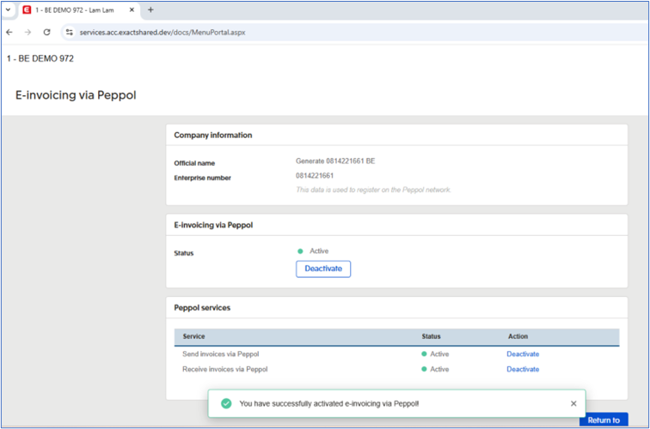Click the green checkmark in the notification
The image size is (650, 429).
point(226,403)
